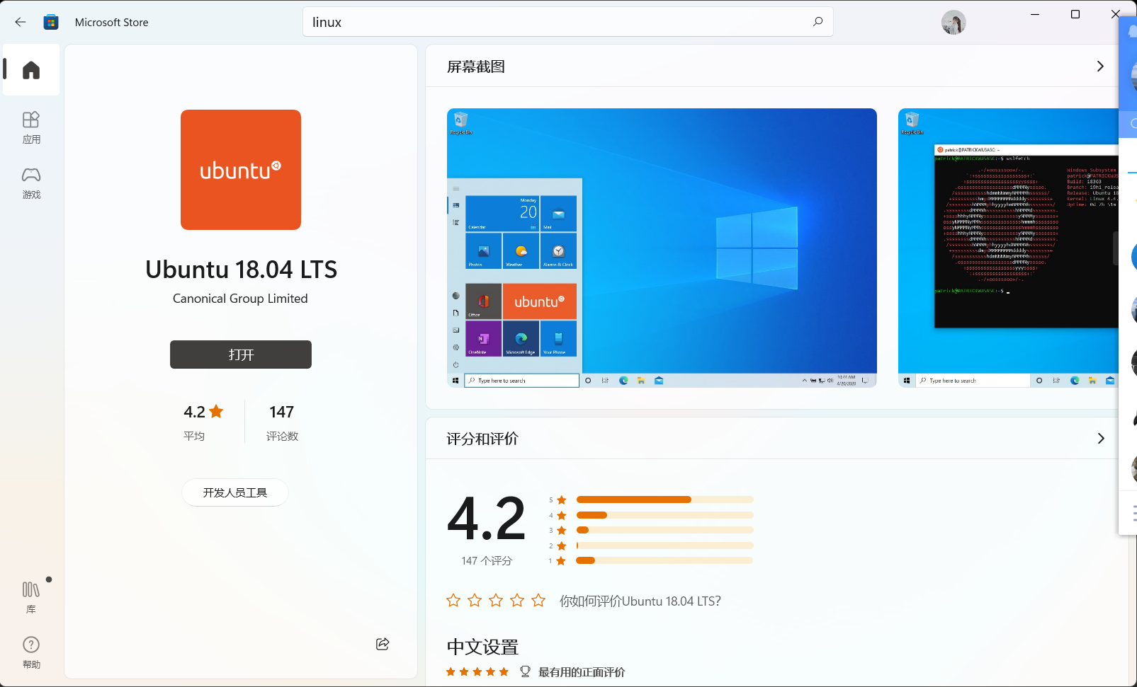Minimize the Microsoft Store window
Screen dimensions: 1137x687
pos(1035,14)
